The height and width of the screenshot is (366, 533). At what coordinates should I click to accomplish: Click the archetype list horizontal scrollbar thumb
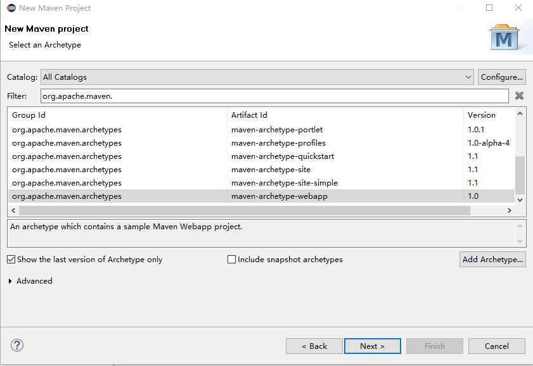coord(245,210)
